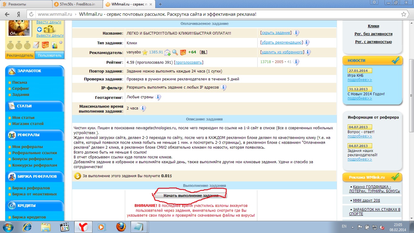The width and height of the screenshot is (414, 233).
Task: Open 'Письма' in the ЗАРАБОТОК menu
Action: 19,82
